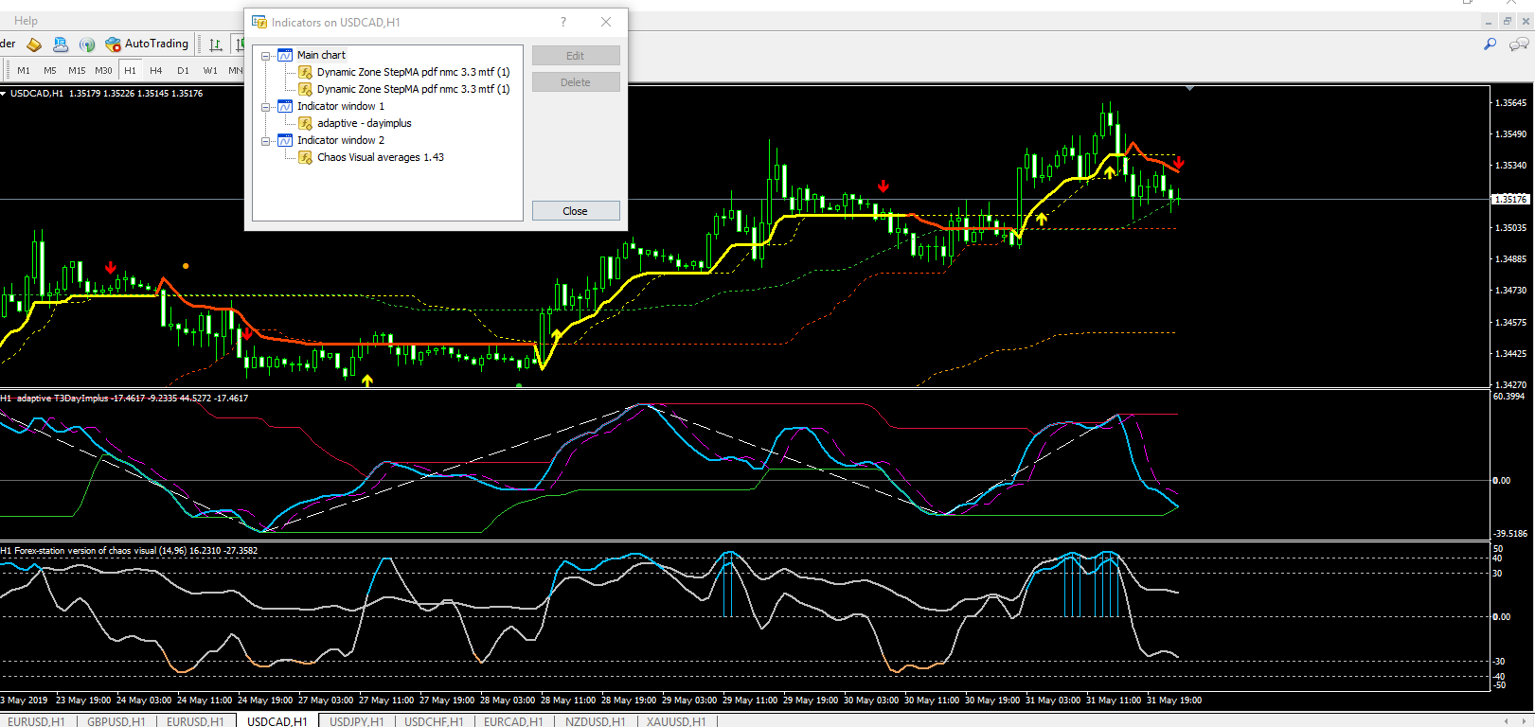Screen dimensions: 1535x727
Task: Select the Indicator window 2 item
Action: [341, 140]
